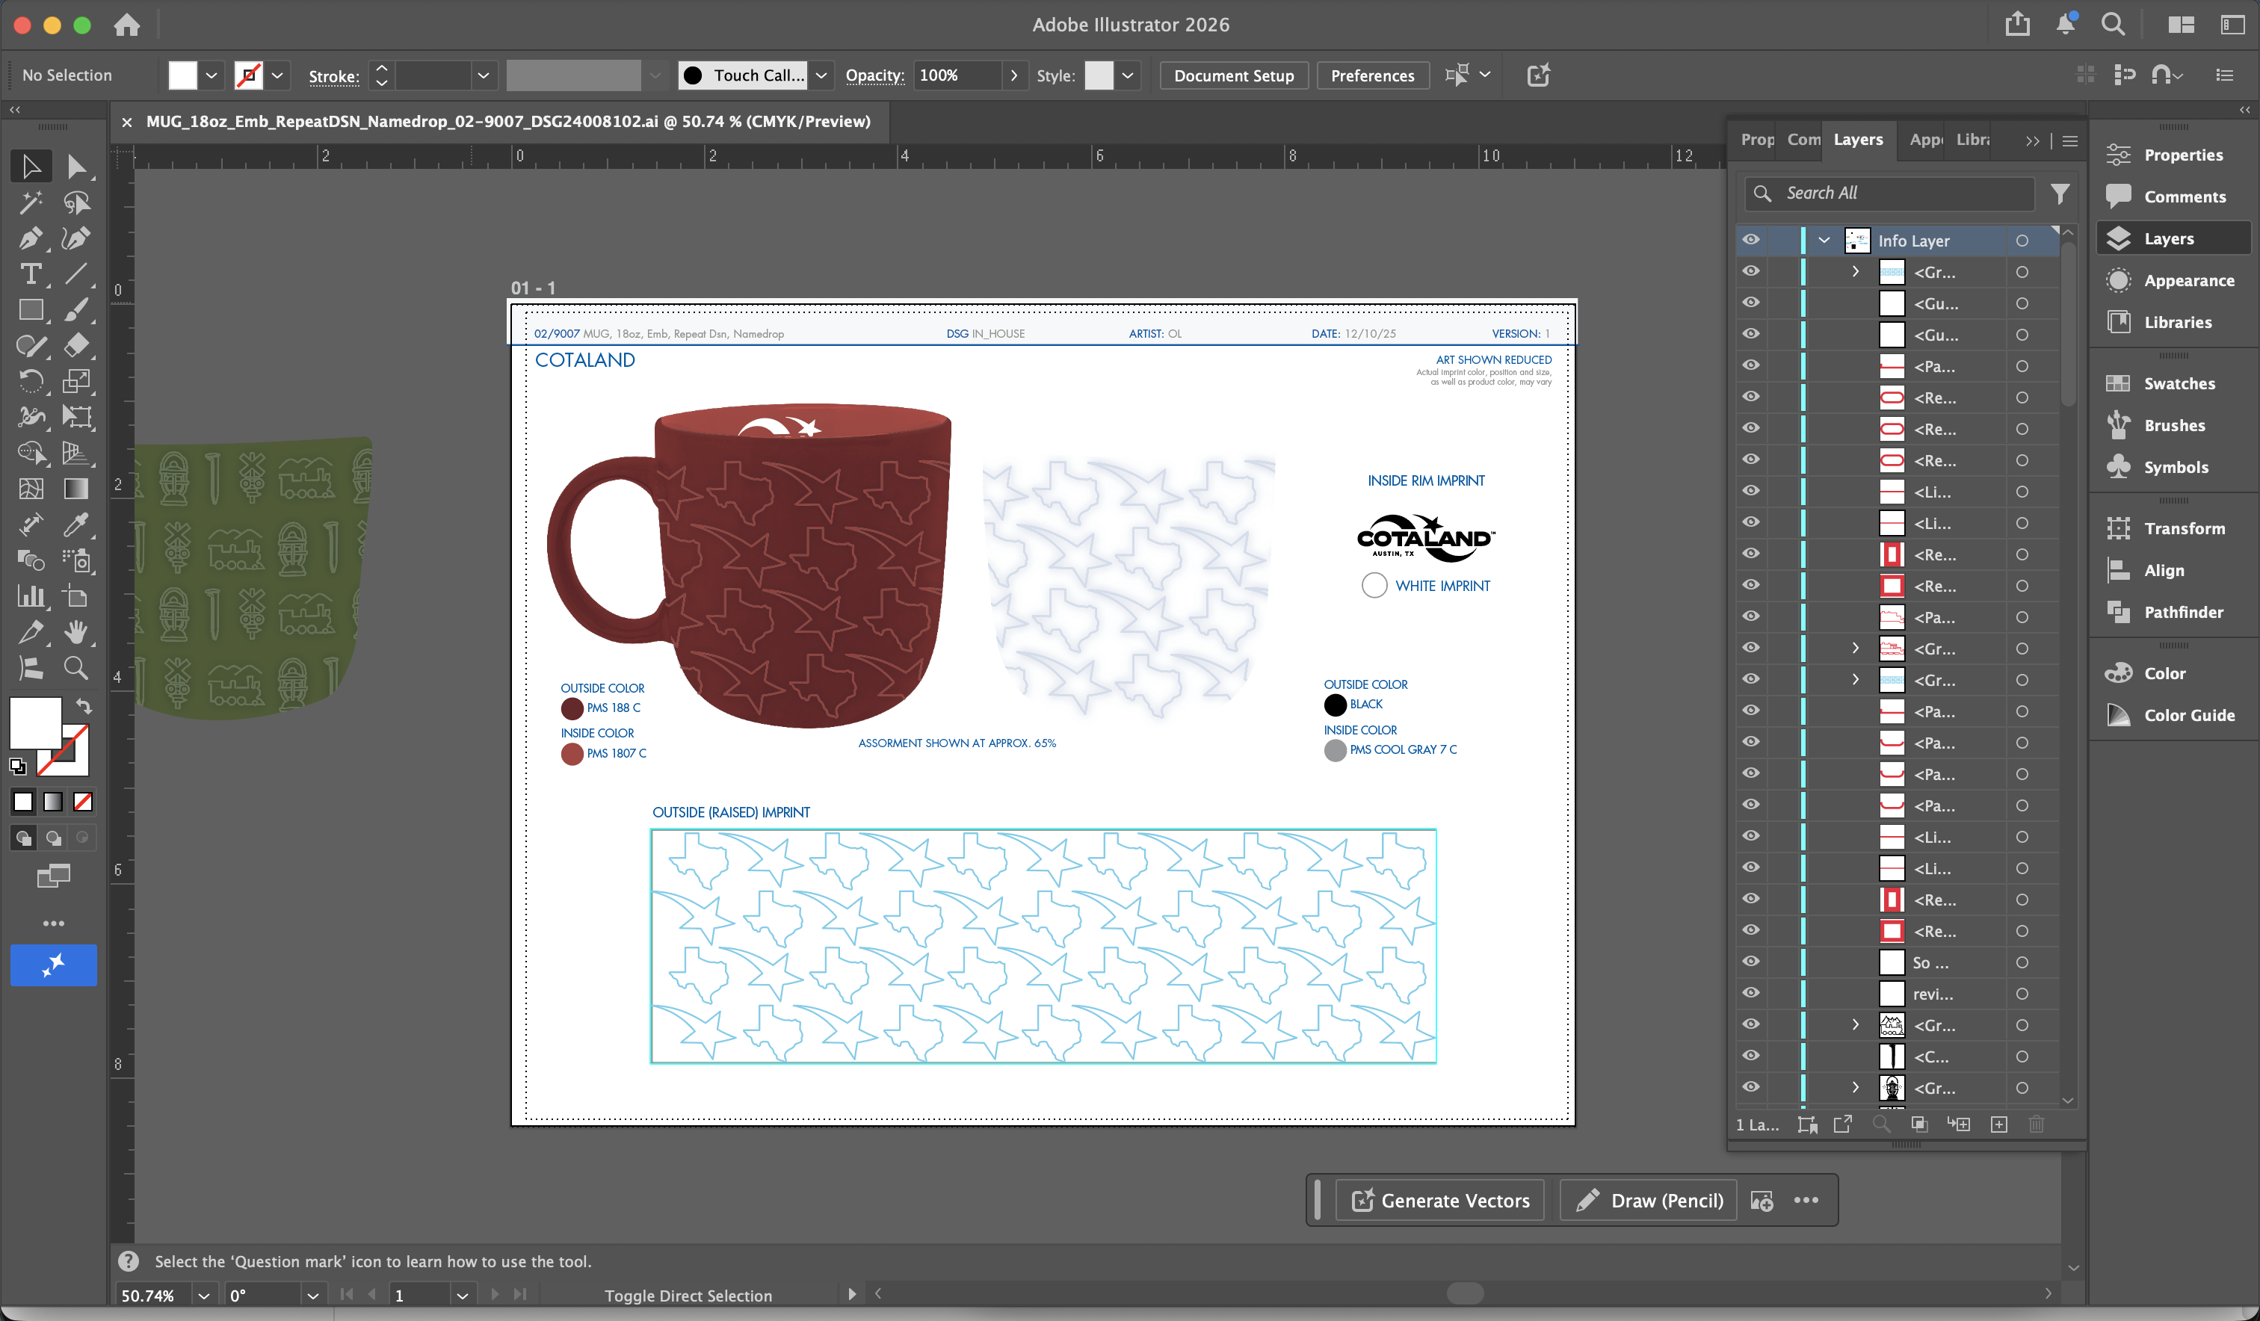2260x1321 pixels.
Task: Select the Direct Selection tool
Action: coord(76,167)
